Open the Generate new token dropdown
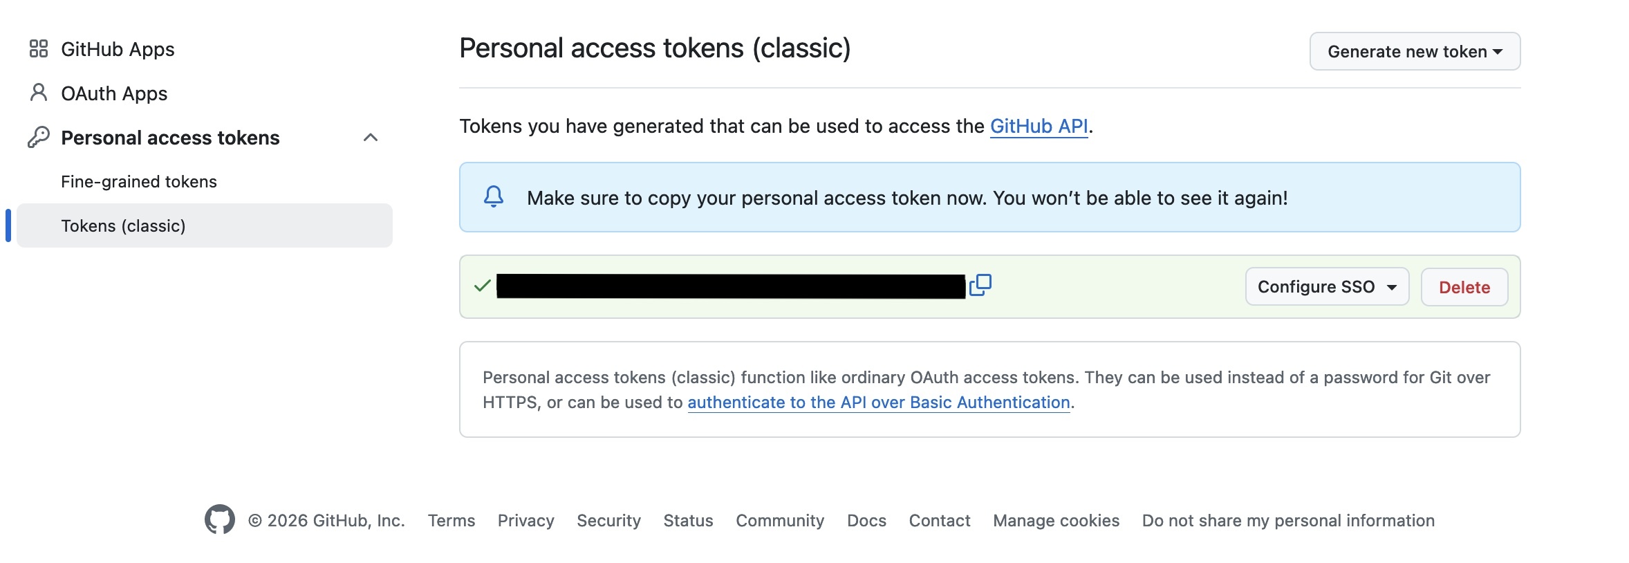The width and height of the screenshot is (1629, 563). tap(1414, 50)
